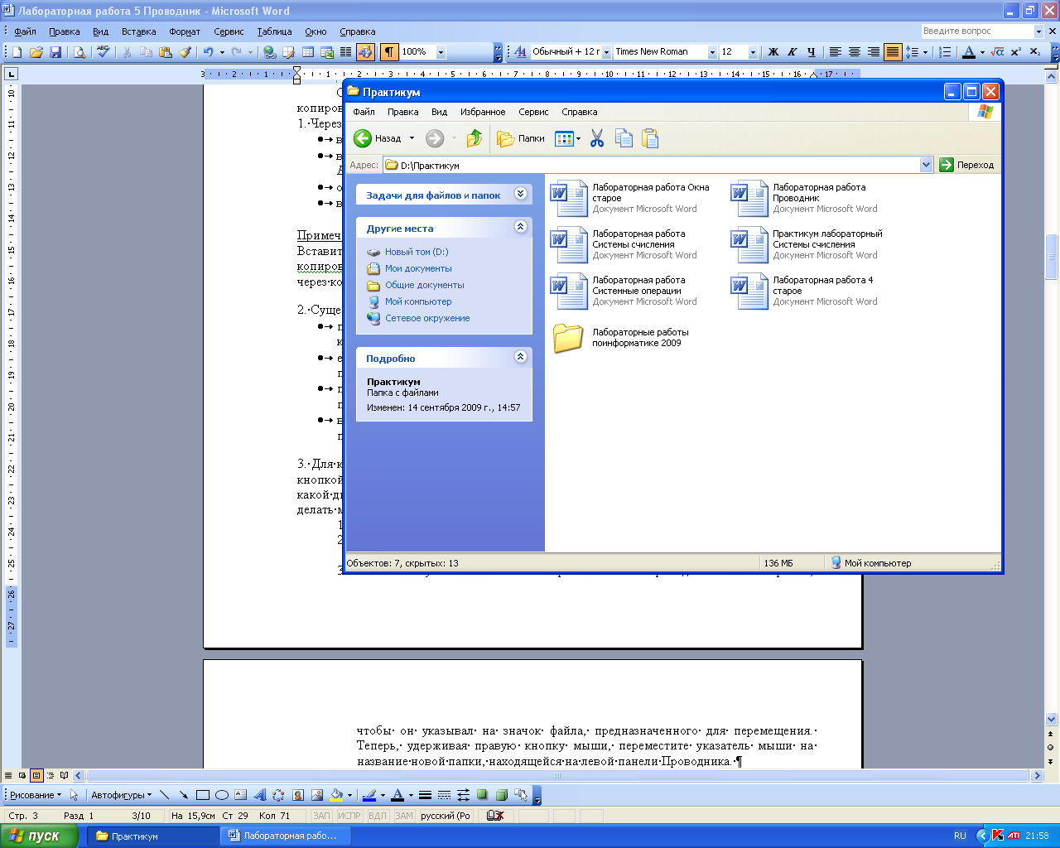Click the 'RU' language indicator in tray
The height and width of the screenshot is (848, 1060).
[x=960, y=836]
